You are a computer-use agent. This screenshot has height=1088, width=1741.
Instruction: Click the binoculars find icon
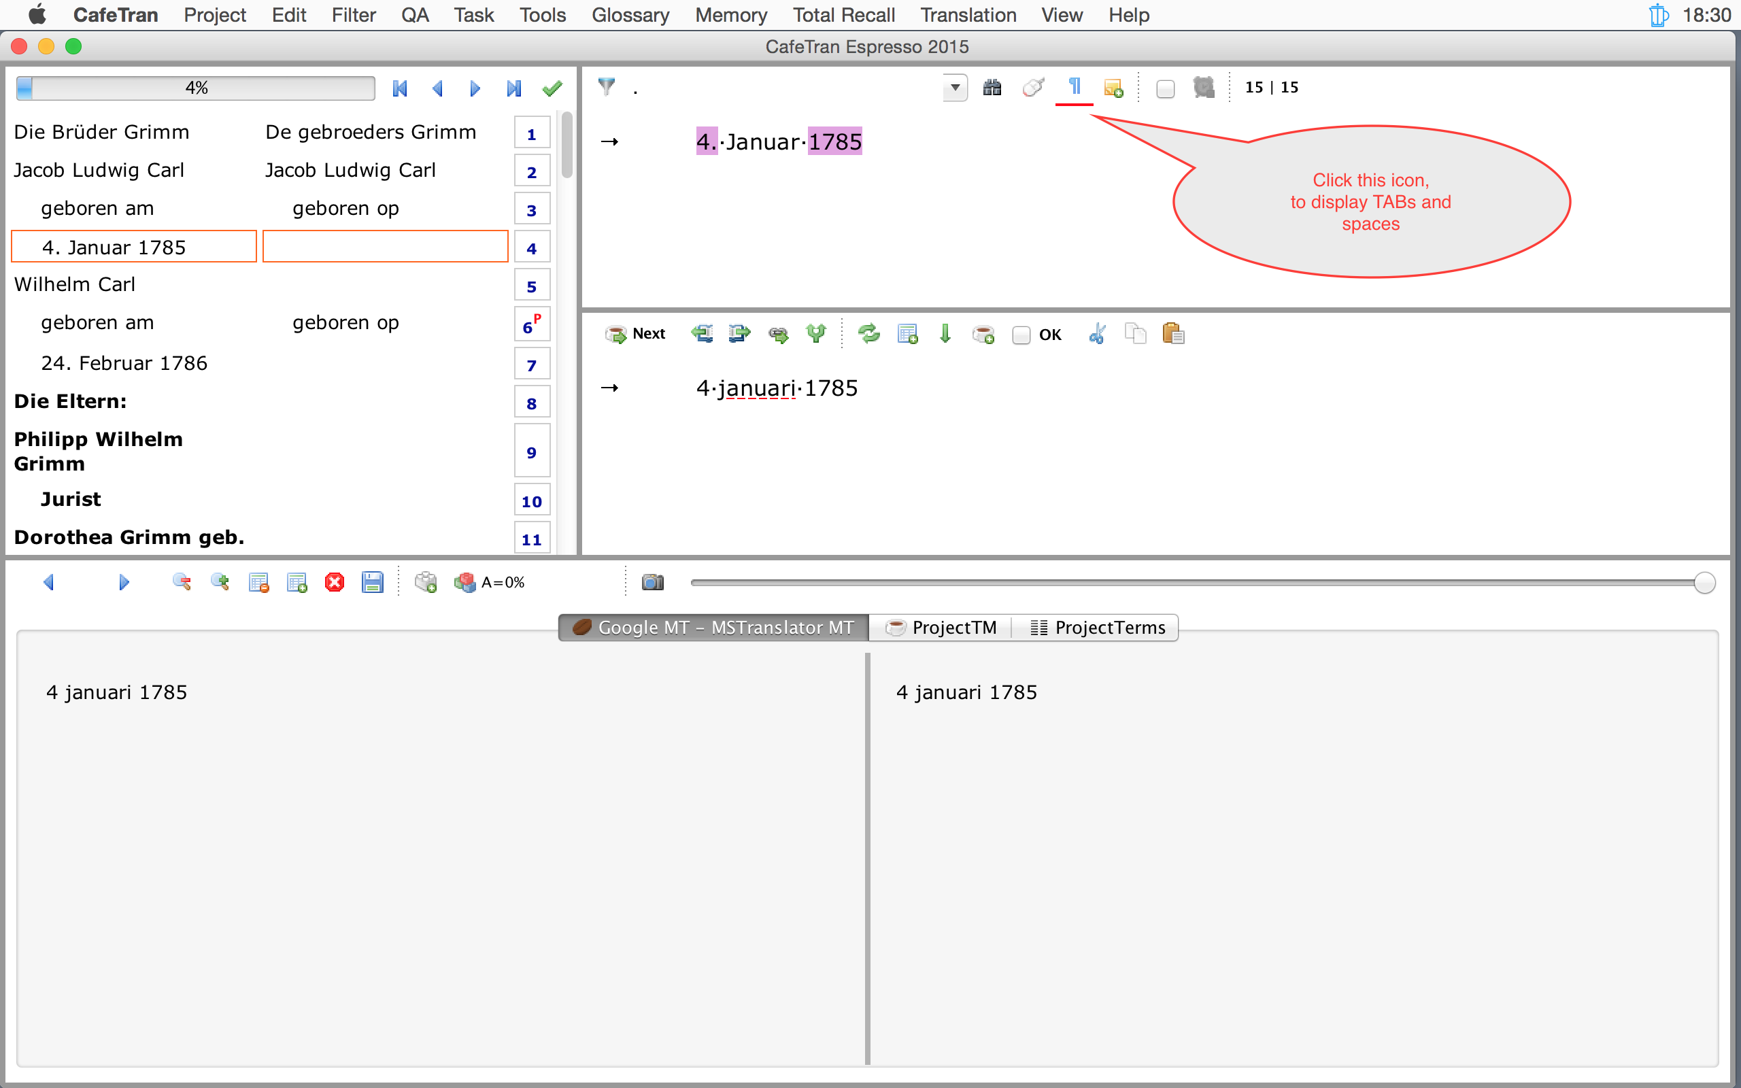[992, 87]
